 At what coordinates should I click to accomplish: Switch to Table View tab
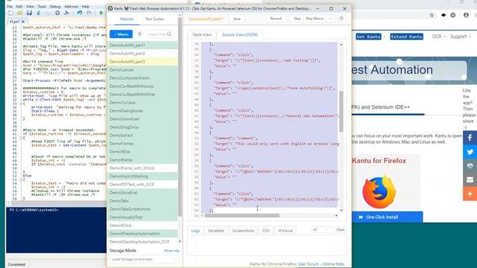(x=202, y=35)
